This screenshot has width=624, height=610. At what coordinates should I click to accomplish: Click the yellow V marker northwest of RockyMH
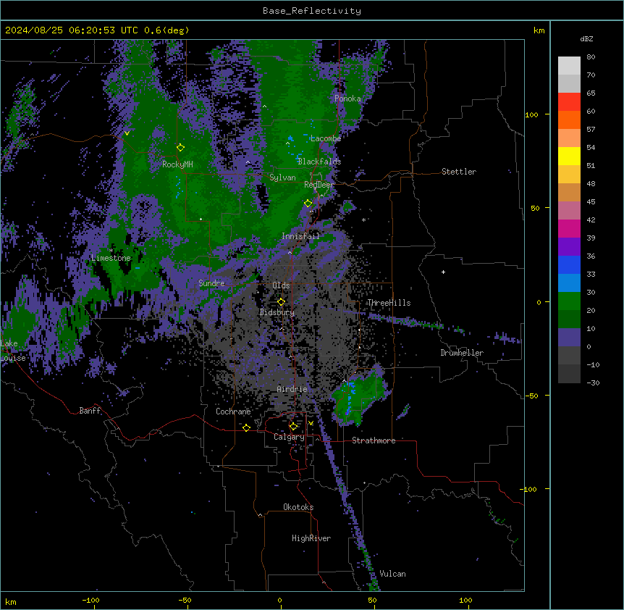coord(127,133)
